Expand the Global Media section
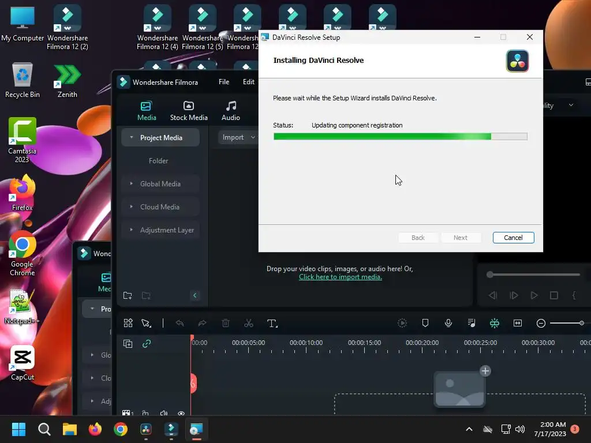This screenshot has height=443, width=591. (132, 183)
